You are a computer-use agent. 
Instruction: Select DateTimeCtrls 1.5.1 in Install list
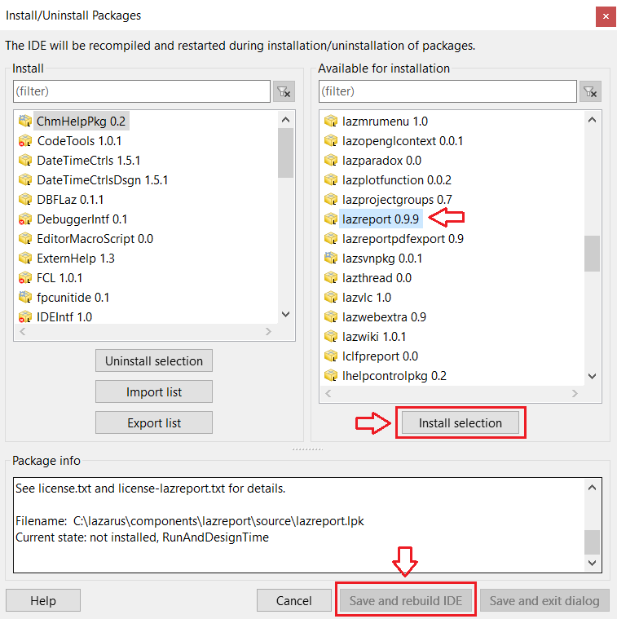(x=88, y=160)
